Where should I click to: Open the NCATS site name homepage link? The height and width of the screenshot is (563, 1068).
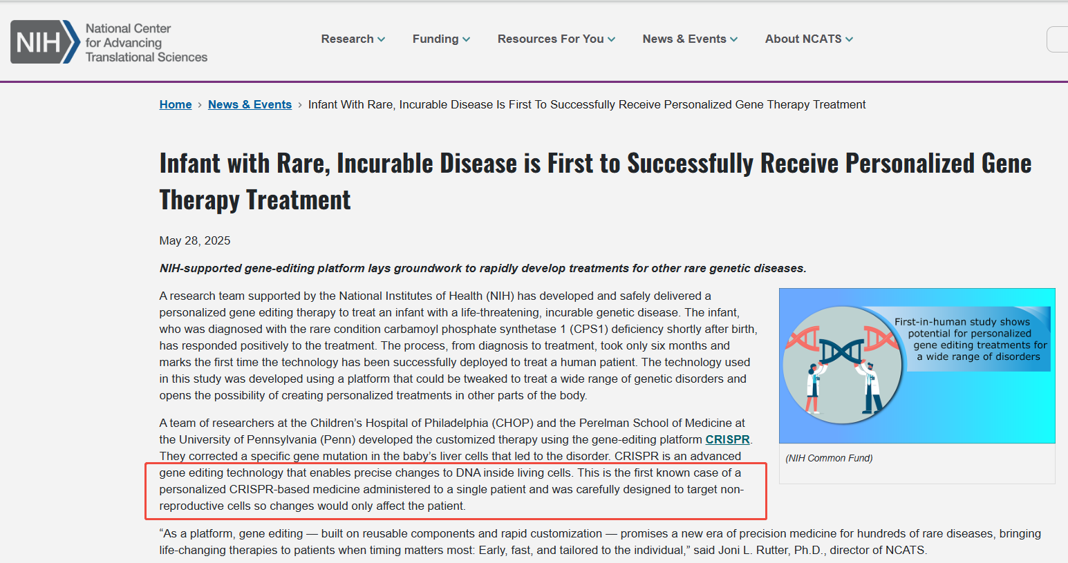click(146, 43)
